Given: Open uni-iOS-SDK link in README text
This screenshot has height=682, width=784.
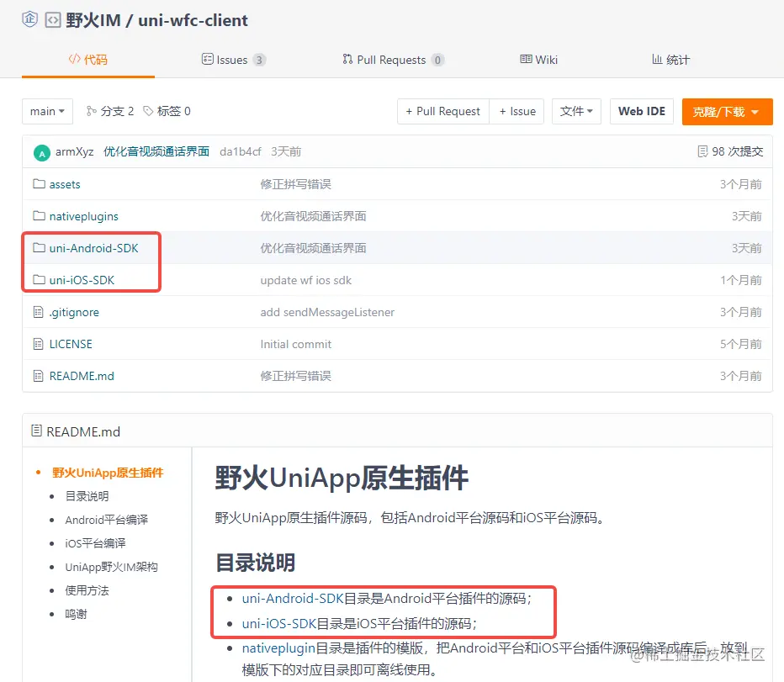Looking at the screenshot, I should (x=279, y=624).
